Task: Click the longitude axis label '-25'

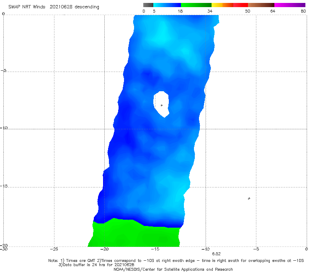Action: click(54, 249)
